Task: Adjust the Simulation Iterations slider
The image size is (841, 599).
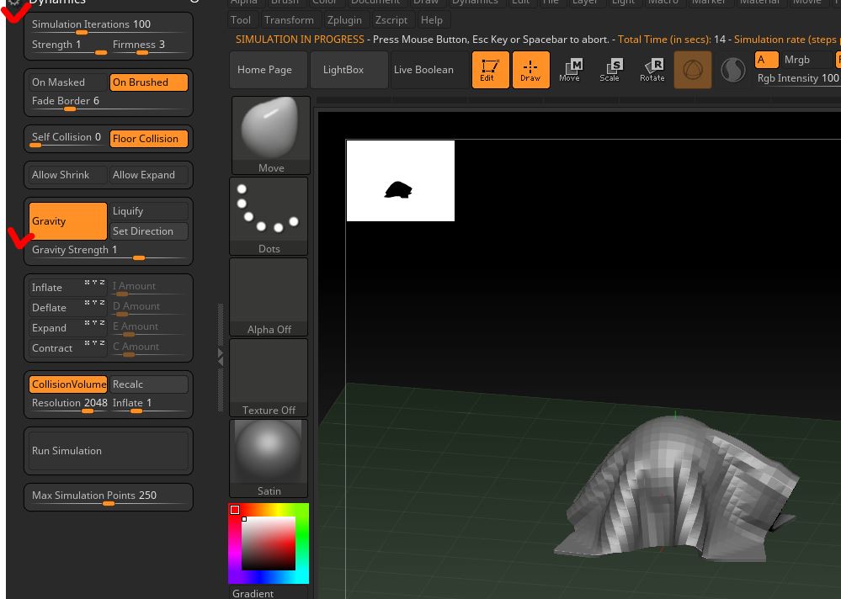Action: (109, 25)
